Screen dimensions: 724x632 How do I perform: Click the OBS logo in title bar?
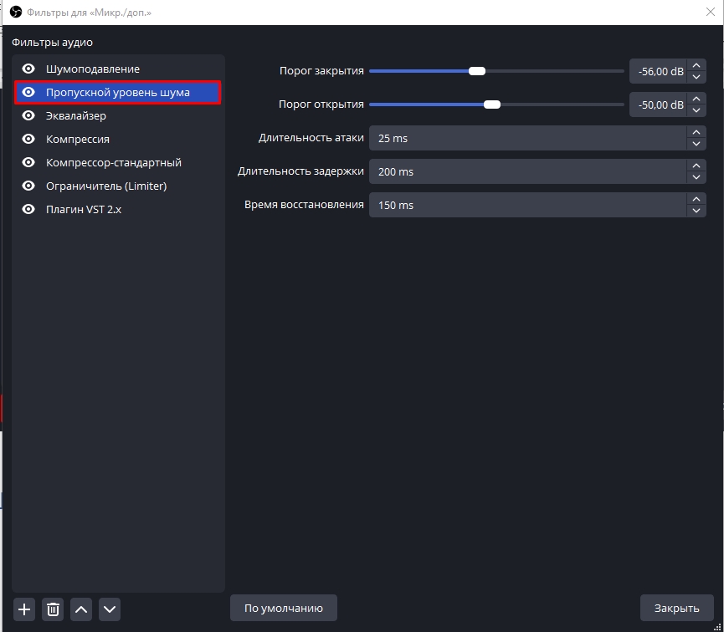15,13
